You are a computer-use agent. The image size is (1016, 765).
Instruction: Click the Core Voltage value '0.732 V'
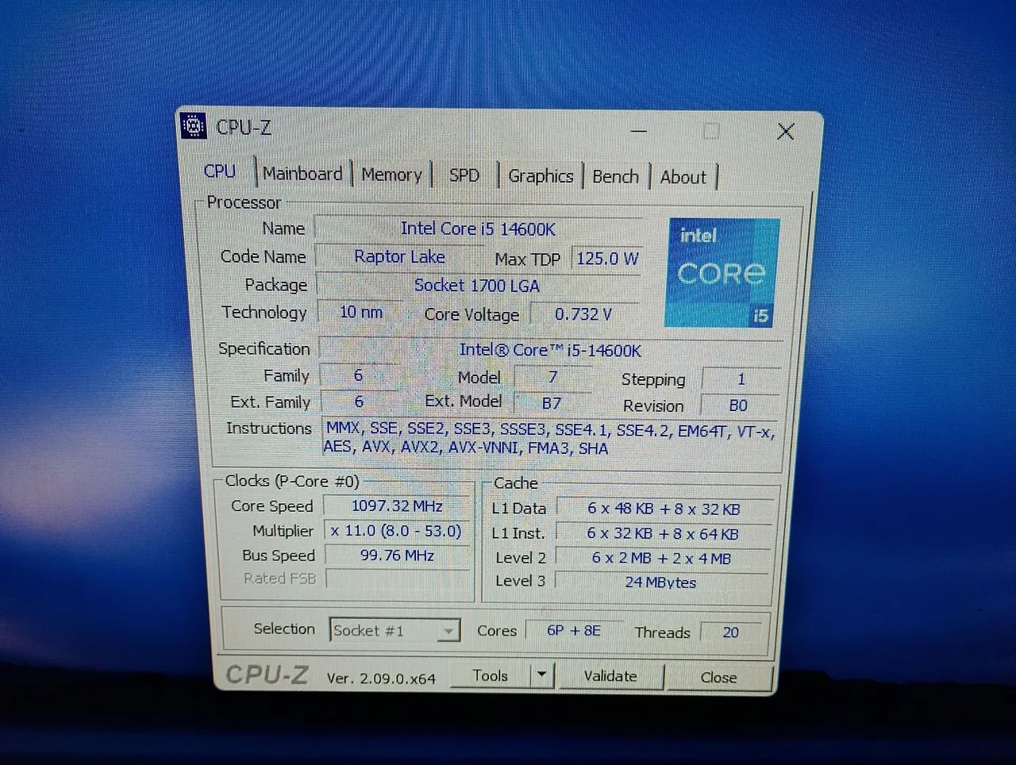pos(583,314)
